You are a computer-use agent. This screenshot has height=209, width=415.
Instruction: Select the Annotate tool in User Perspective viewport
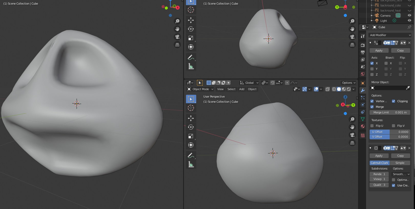point(191,155)
